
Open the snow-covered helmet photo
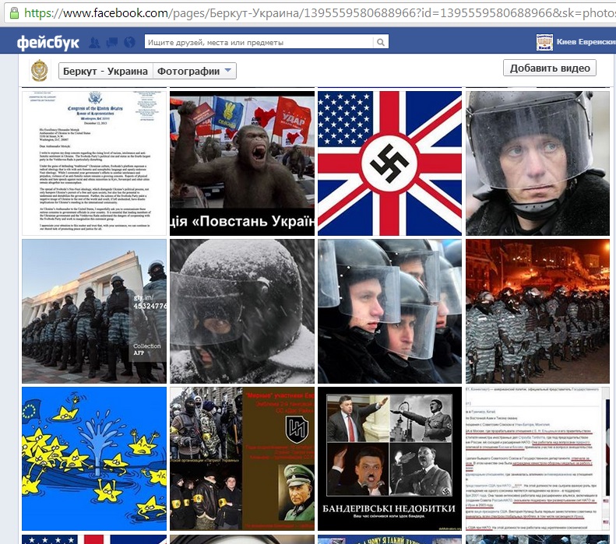pos(242,311)
